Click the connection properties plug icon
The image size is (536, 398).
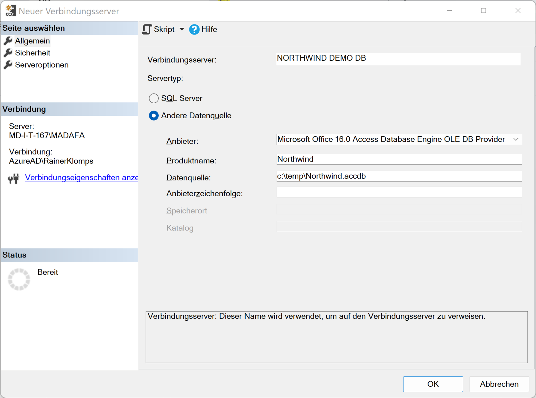(13, 178)
